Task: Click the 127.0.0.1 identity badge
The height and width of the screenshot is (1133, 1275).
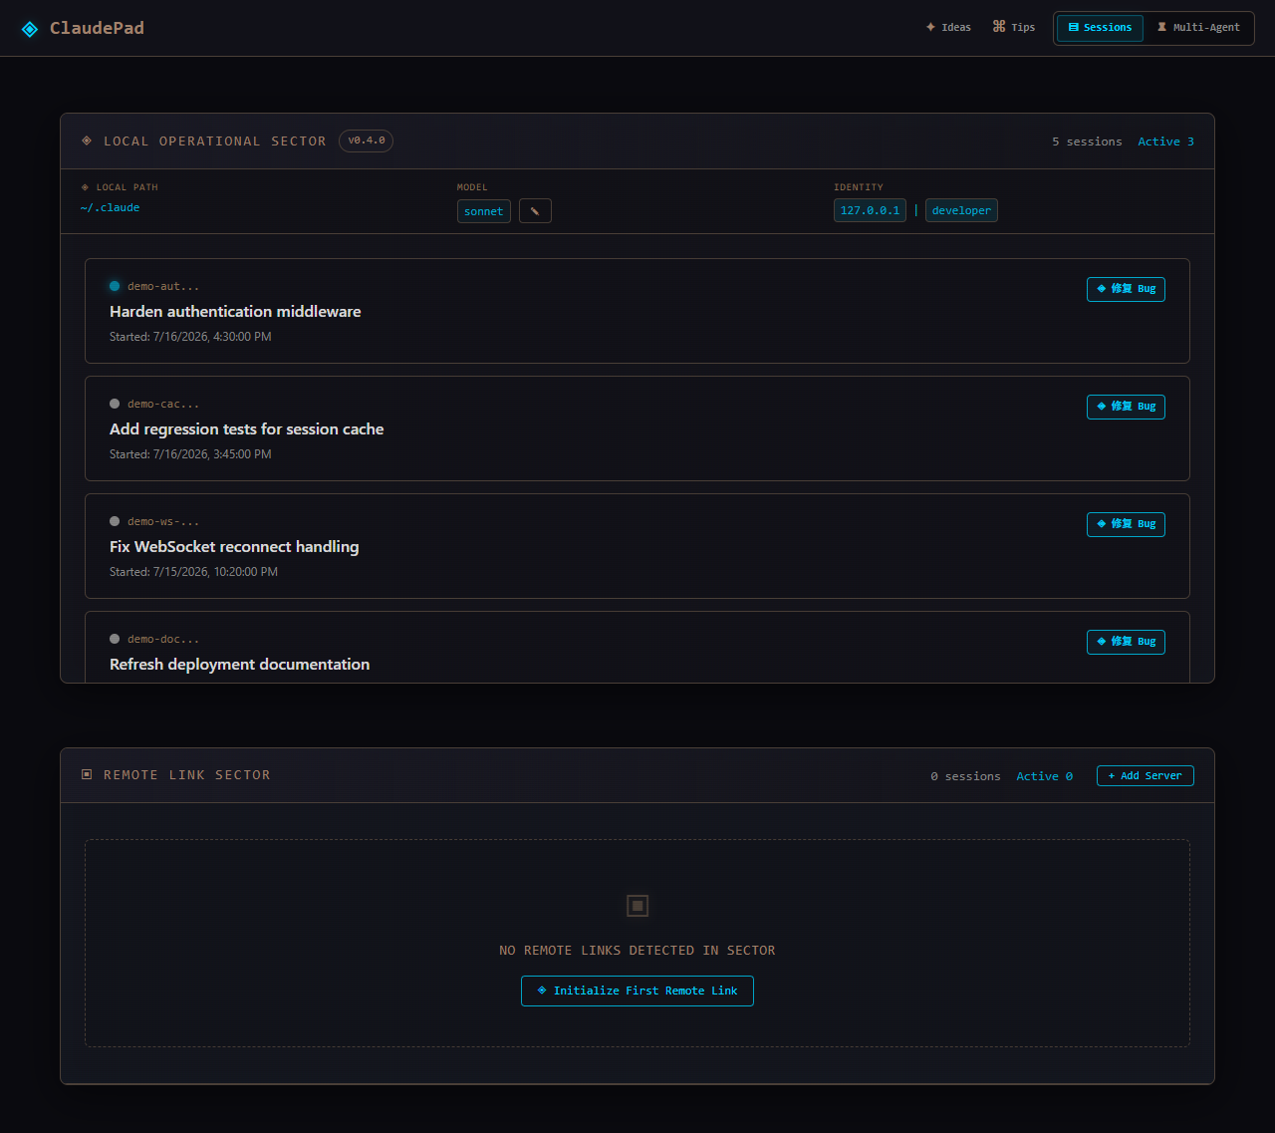Action: [x=870, y=210]
